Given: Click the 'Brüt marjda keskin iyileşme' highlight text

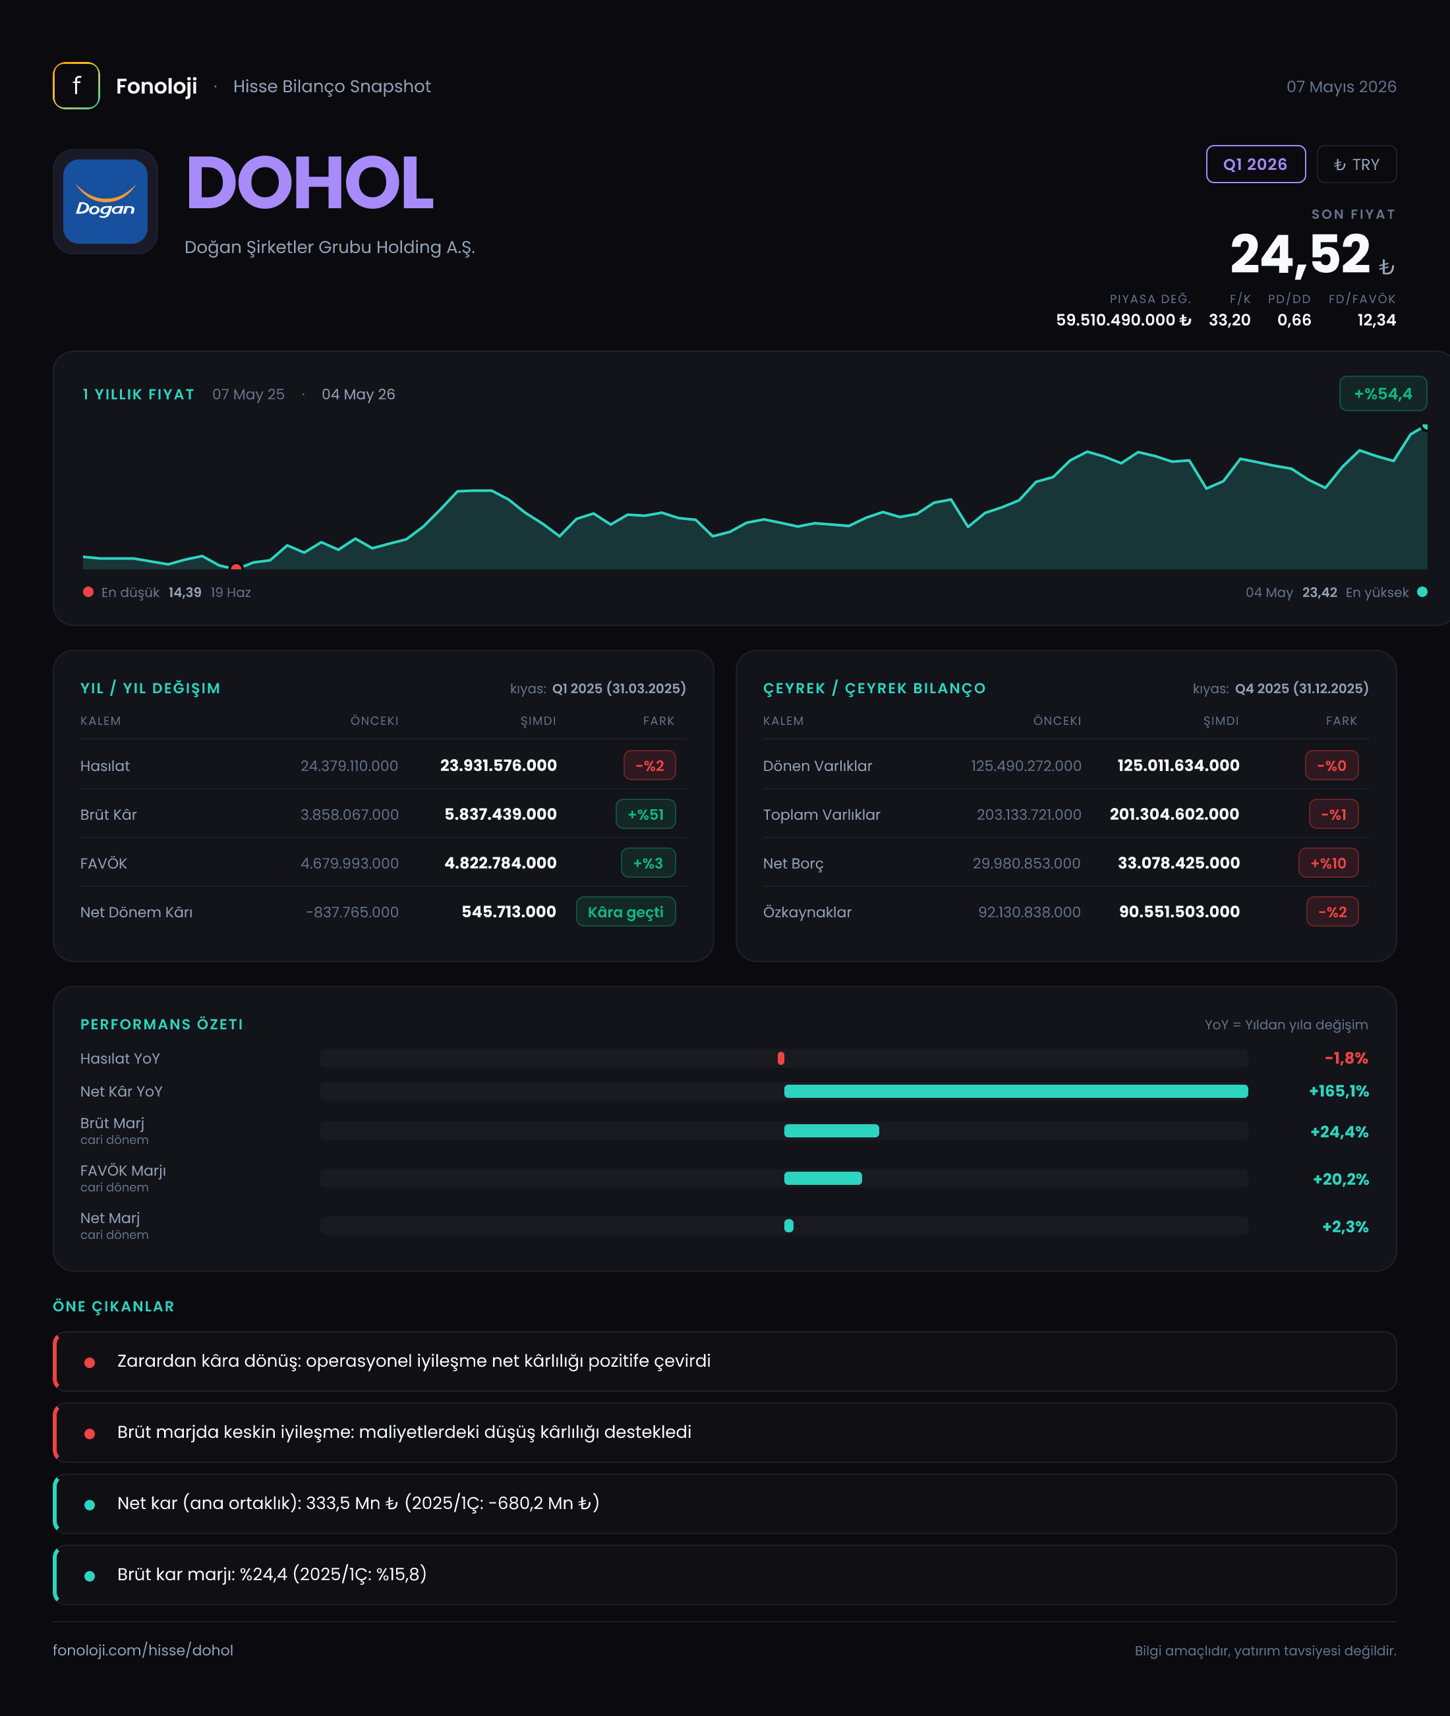Looking at the screenshot, I should [x=403, y=1431].
